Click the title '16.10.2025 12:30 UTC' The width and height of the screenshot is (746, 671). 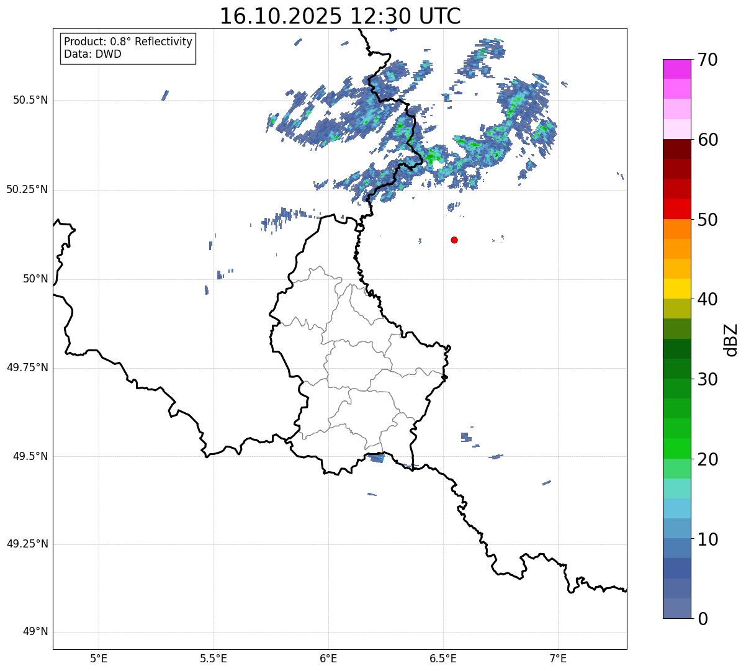click(x=340, y=16)
